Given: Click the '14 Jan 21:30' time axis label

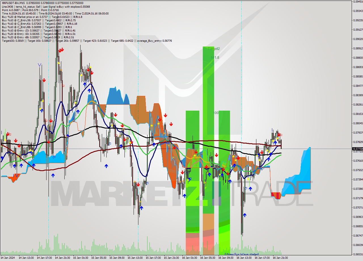Looking at the screenshot, I should [62, 258].
